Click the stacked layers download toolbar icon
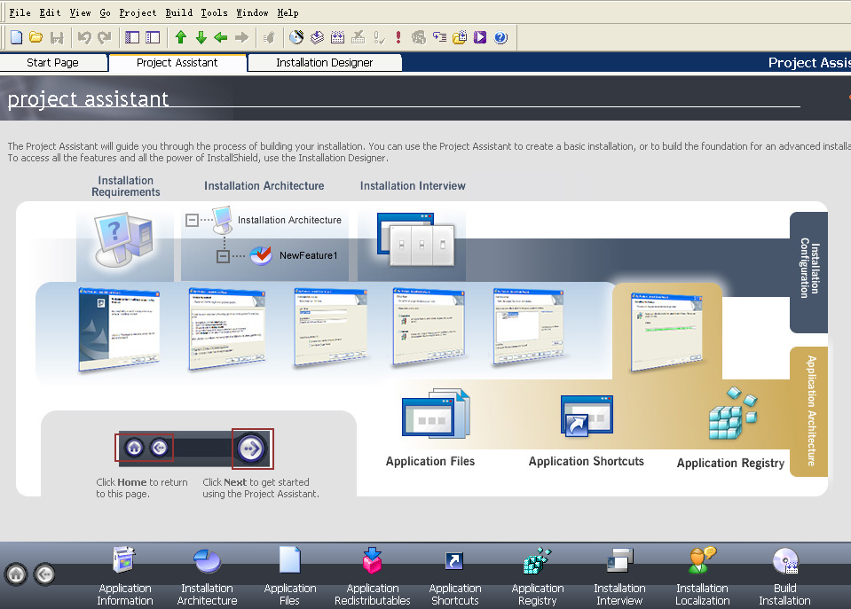Image resolution: width=851 pixels, height=609 pixels. point(317,37)
